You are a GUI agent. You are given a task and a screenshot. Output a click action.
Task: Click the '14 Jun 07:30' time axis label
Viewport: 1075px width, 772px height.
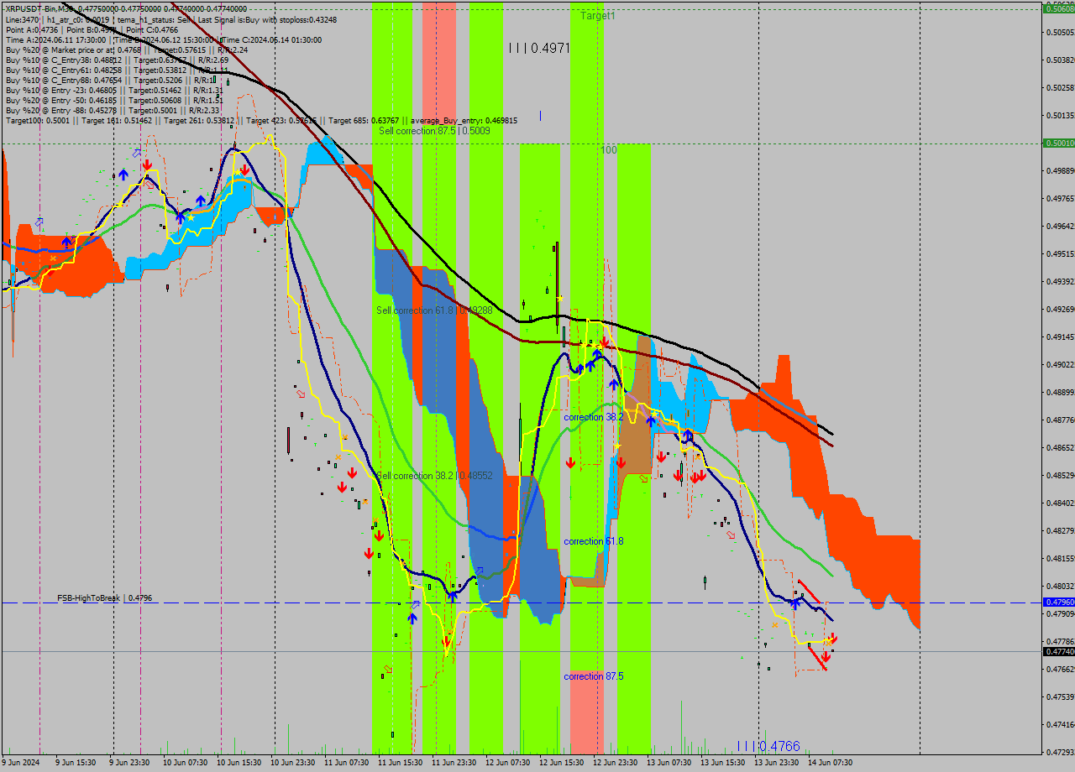(830, 762)
